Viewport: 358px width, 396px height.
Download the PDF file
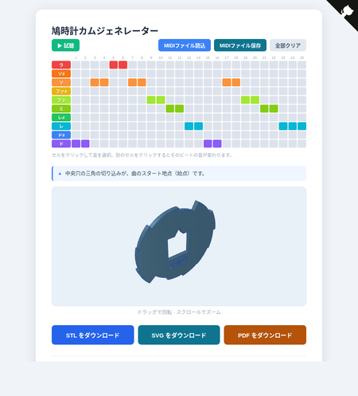(x=265, y=335)
